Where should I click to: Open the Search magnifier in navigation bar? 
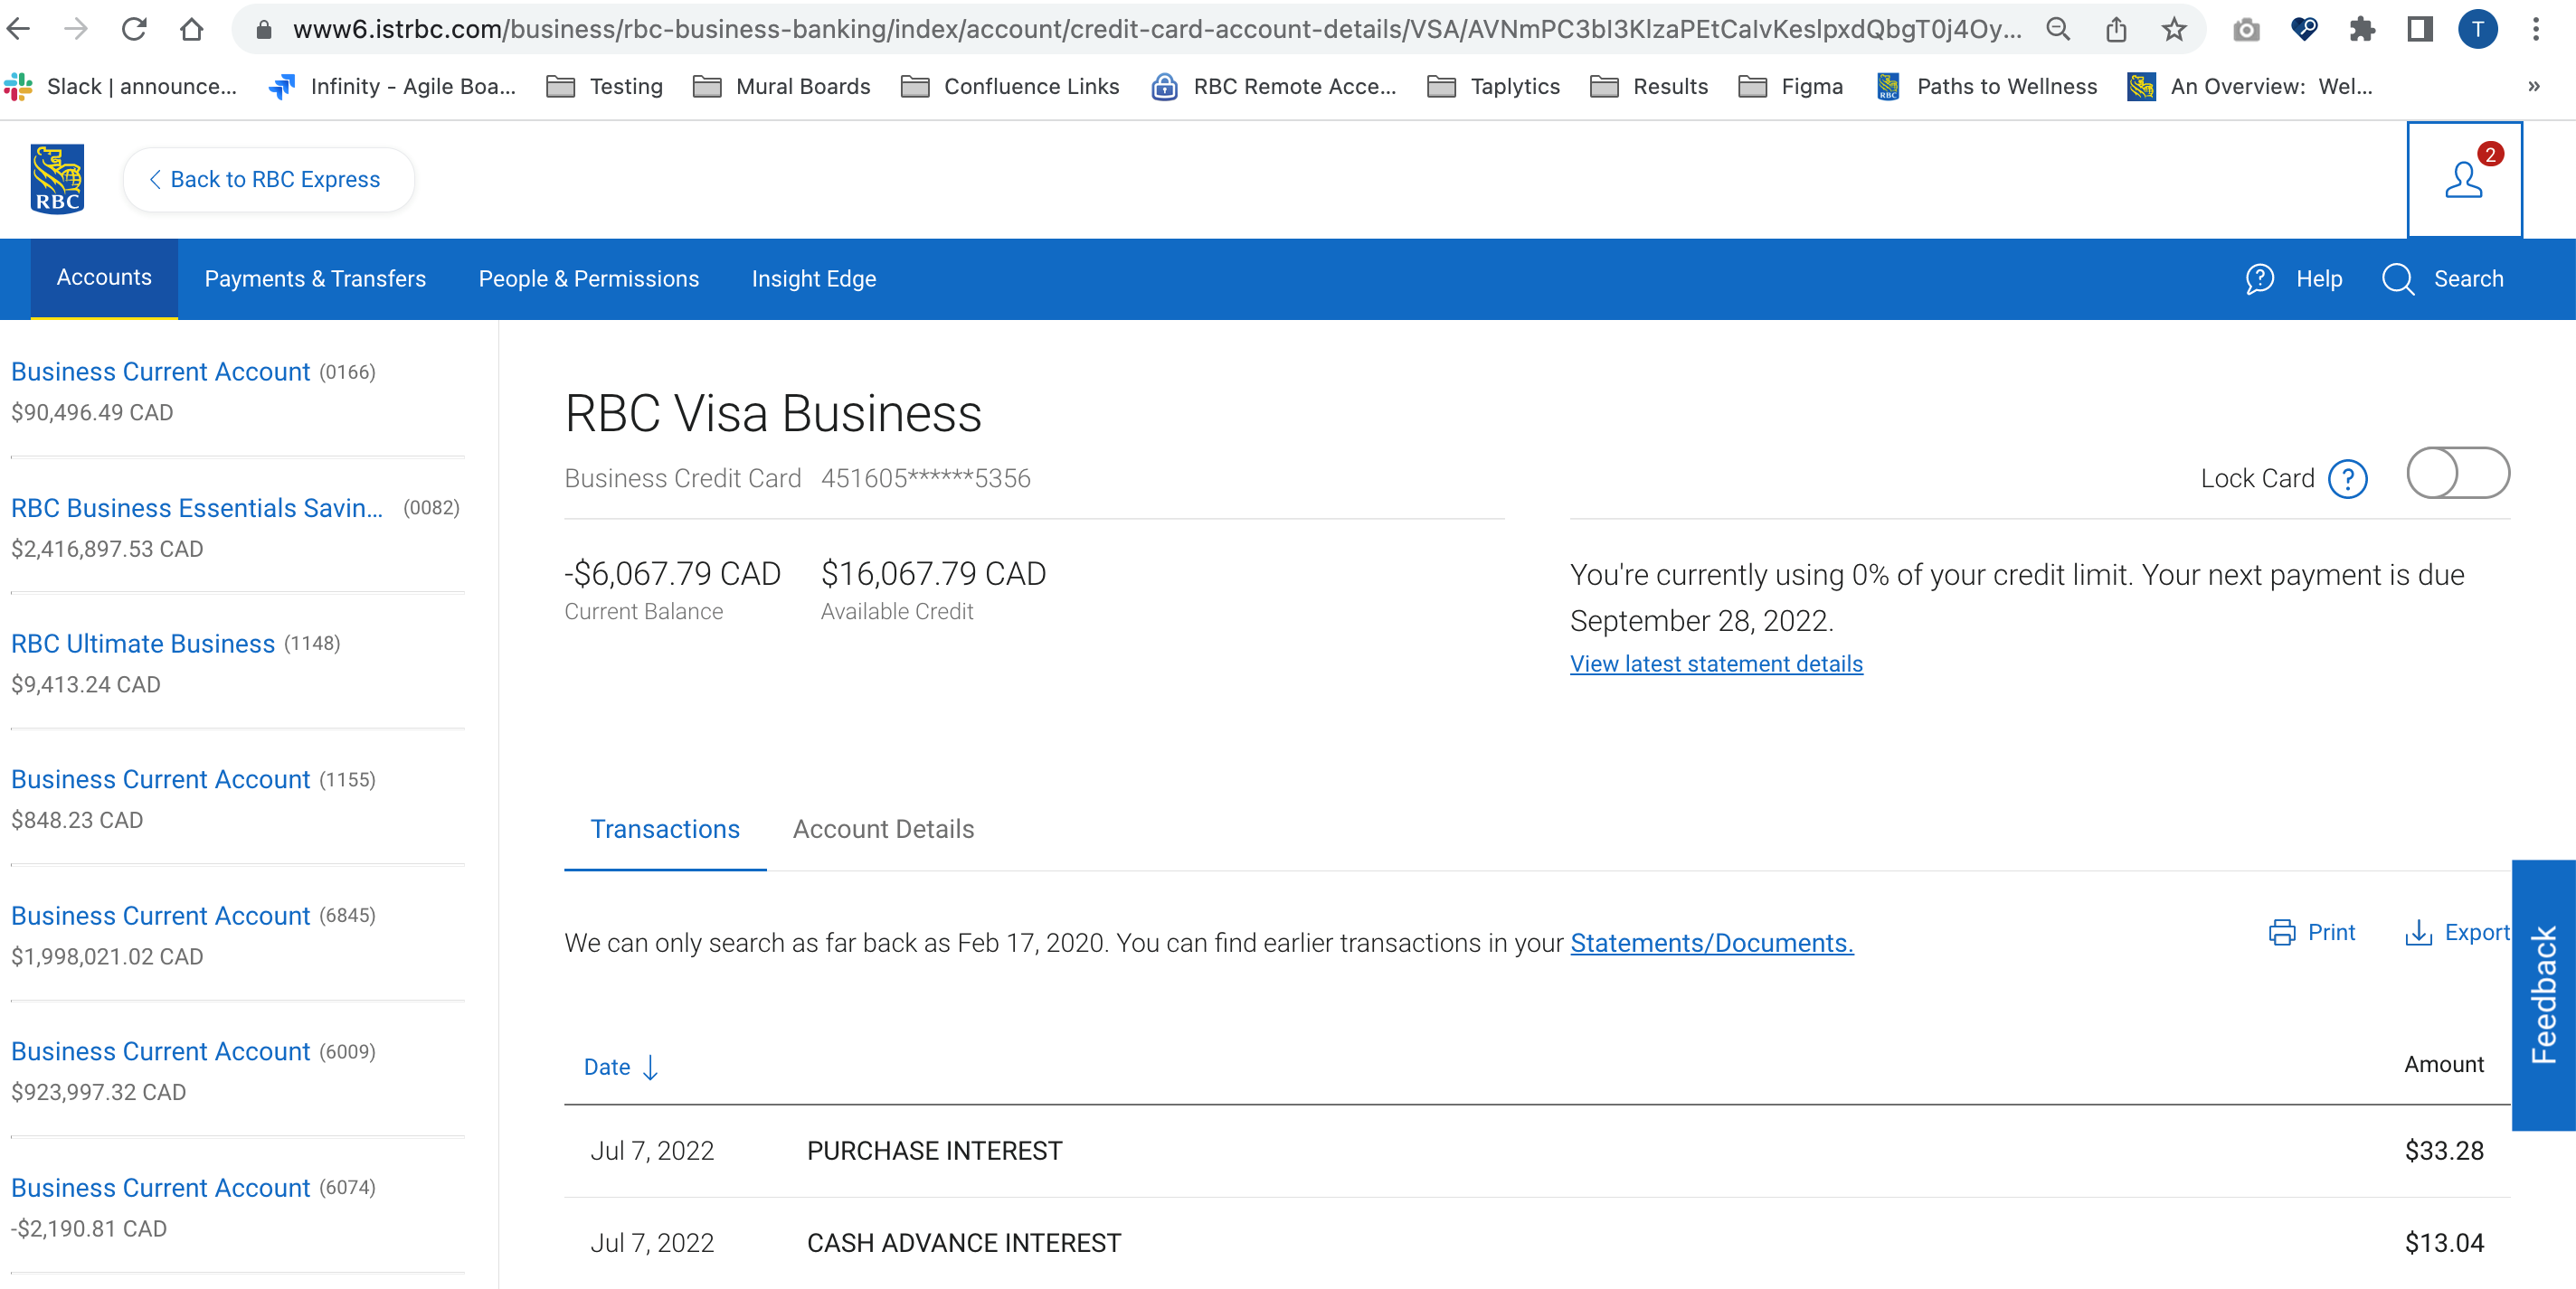[2398, 278]
